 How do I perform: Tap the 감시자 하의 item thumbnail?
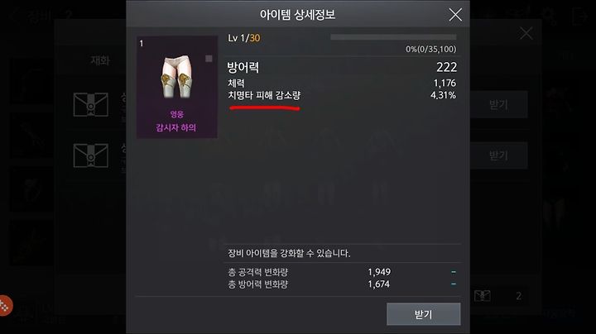[177, 87]
